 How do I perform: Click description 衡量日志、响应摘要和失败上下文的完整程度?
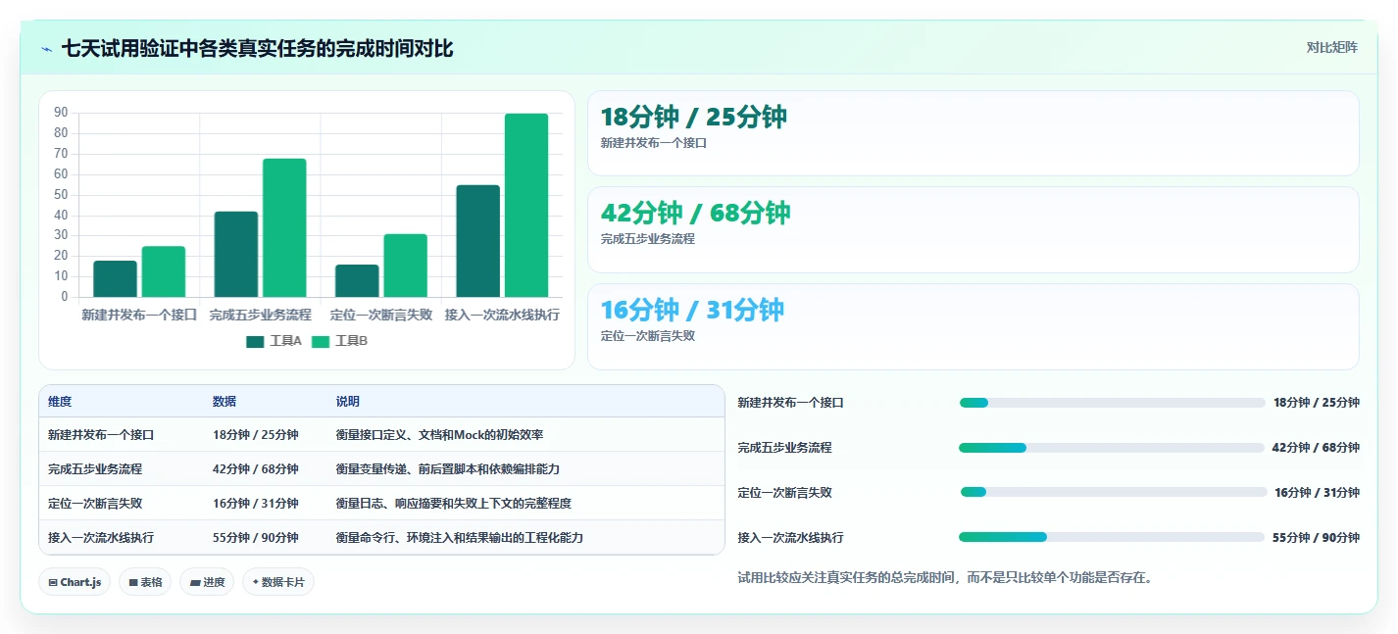pyautogui.click(x=454, y=503)
